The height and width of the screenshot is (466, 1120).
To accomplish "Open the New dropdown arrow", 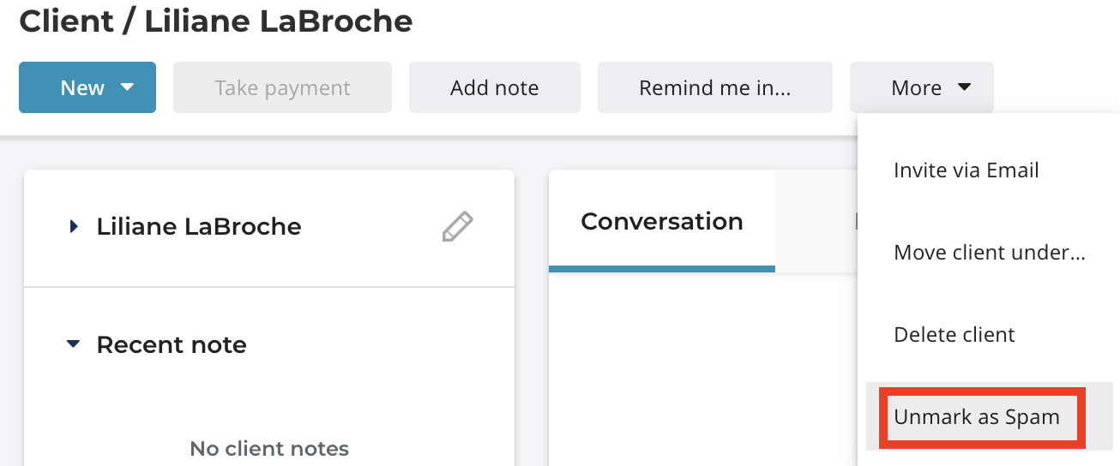I will point(128,87).
